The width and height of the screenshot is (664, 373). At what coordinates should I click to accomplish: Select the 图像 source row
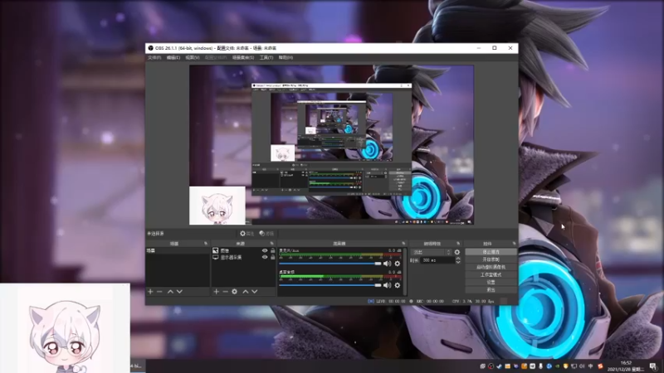click(243, 250)
